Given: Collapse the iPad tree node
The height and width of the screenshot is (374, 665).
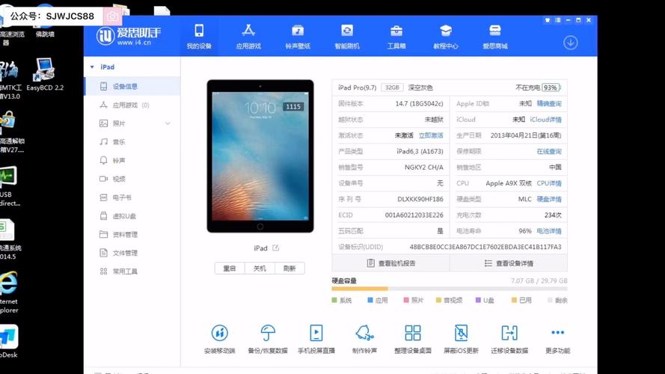Looking at the screenshot, I should (x=92, y=67).
